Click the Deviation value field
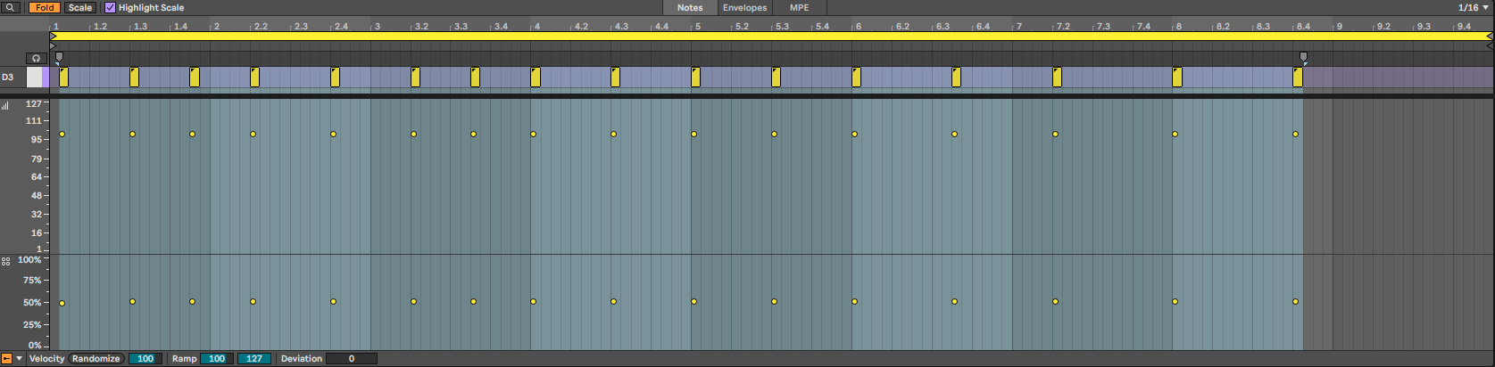Image resolution: width=1495 pixels, height=367 pixels. click(352, 358)
